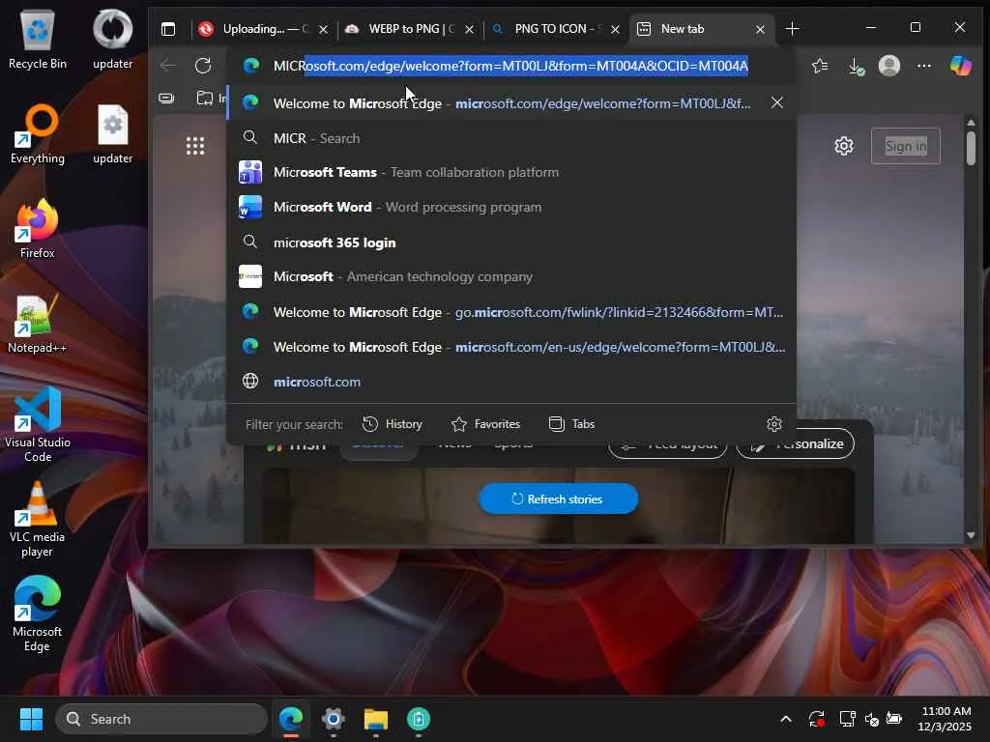Image resolution: width=990 pixels, height=742 pixels.
Task: Select the Recycle Bin desktop icon
Action: pos(38,41)
